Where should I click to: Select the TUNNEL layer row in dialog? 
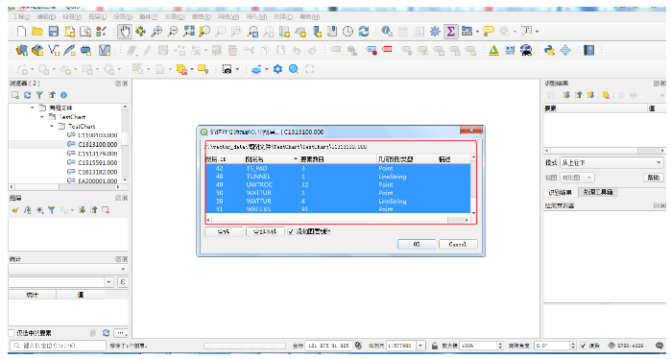338,177
